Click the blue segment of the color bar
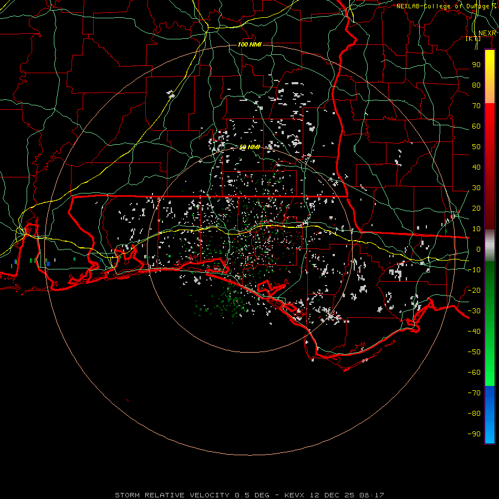 point(490,415)
